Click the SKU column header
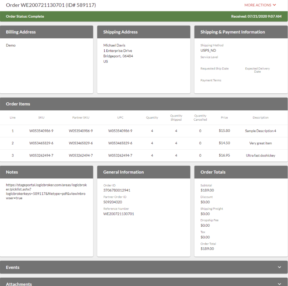The width and height of the screenshot is (288, 286). [41, 117]
